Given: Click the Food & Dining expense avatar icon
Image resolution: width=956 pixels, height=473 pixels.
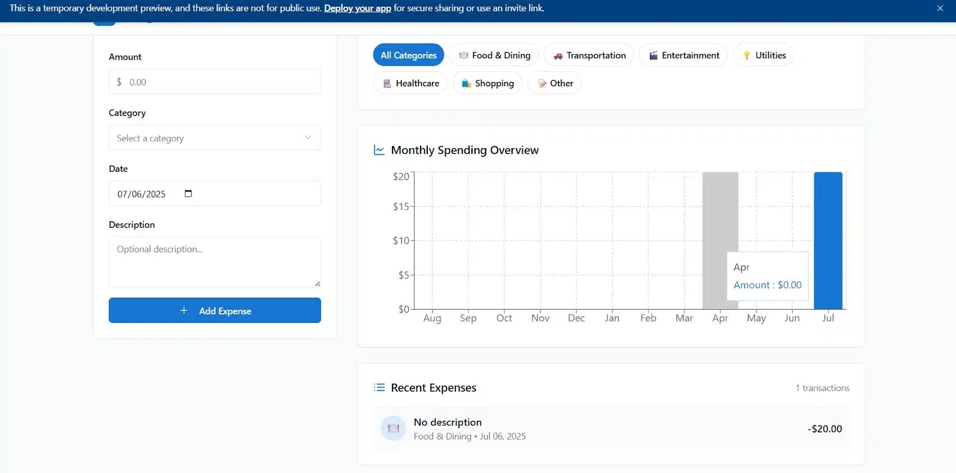Looking at the screenshot, I should (393, 428).
